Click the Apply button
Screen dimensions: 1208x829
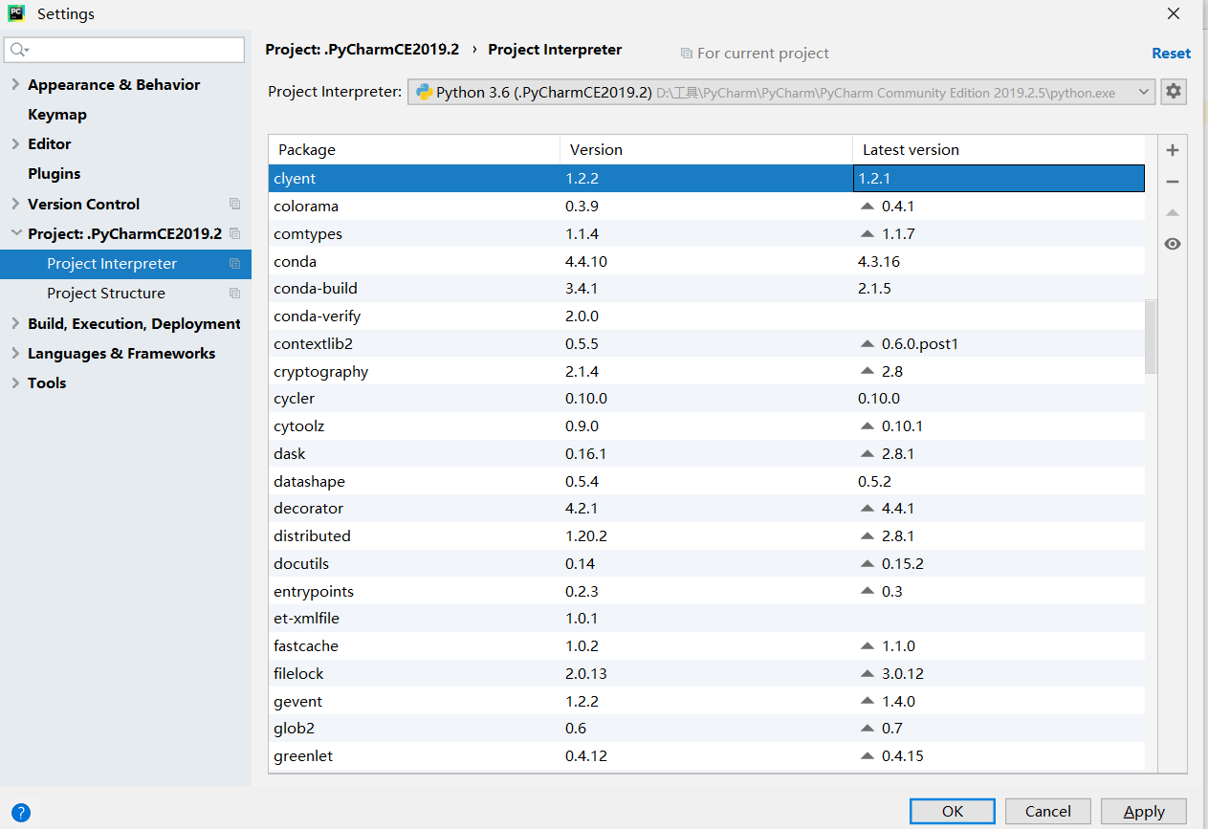1144,811
